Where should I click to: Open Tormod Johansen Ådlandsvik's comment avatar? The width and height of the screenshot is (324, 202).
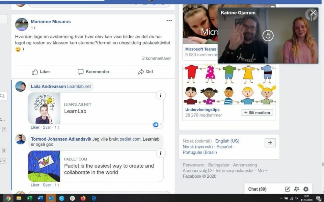pyautogui.click(x=21, y=139)
